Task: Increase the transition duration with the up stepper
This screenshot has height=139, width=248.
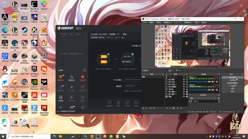Action: (x=219, y=101)
